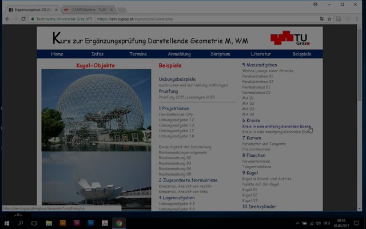
Task: Open File Explorer from the taskbar
Action: tap(49, 223)
